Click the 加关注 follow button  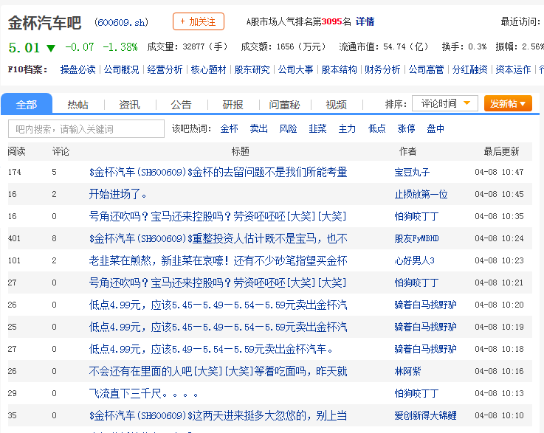(x=198, y=21)
